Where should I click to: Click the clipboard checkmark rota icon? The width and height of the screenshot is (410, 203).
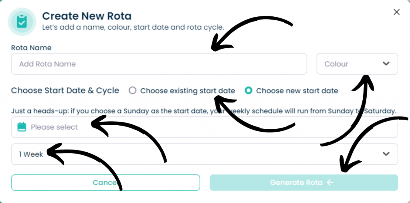(22, 22)
